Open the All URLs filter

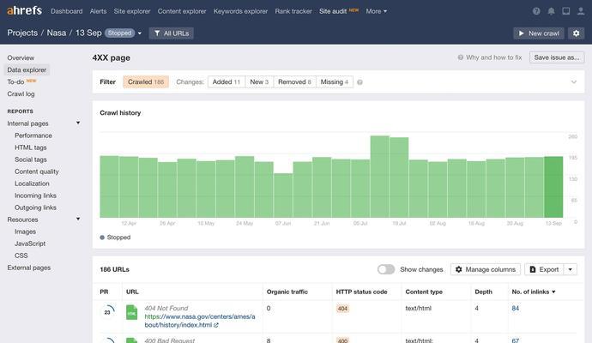(x=172, y=33)
